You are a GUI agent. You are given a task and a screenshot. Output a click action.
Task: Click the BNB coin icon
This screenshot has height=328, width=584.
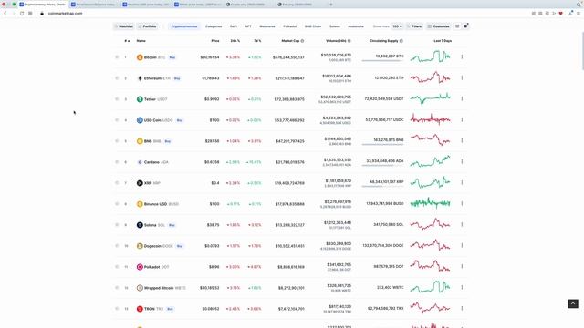[140, 141]
